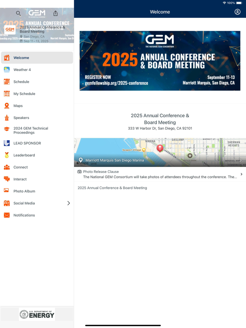Click the Social Media icon
Screen dimensions: 246x328
tap(7, 203)
